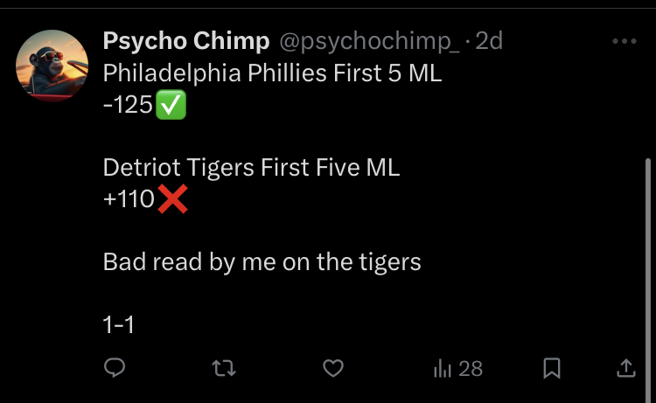
Task: Bookmark this post with the bookmark icon
Action: pyautogui.click(x=552, y=369)
